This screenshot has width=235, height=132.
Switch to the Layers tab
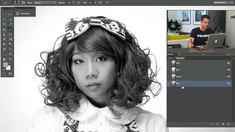[171, 58]
